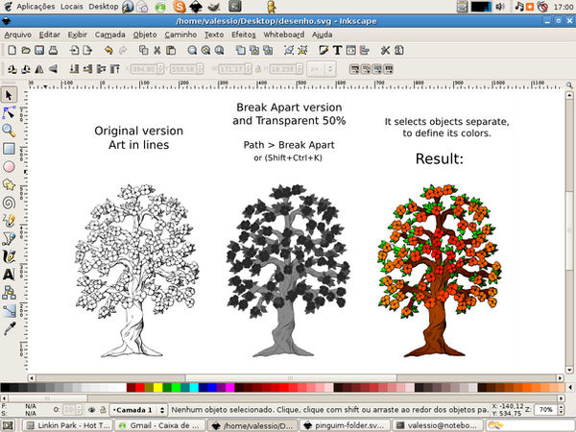
Task: Create a new document icon
Action: click(12, 50)
